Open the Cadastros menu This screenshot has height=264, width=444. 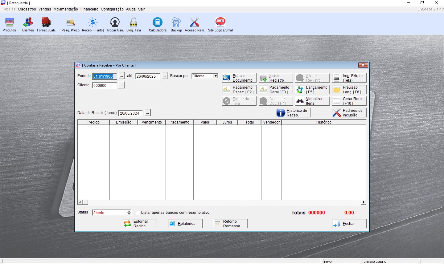[x=27, y=9]
